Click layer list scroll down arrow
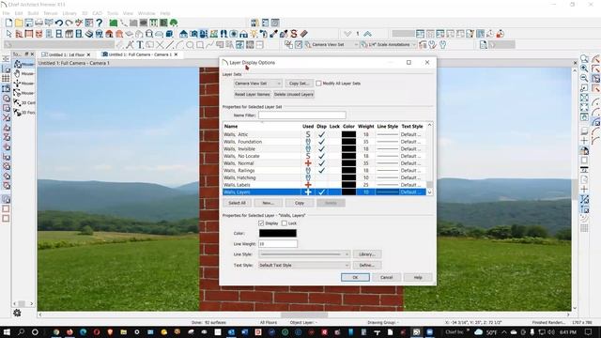This screenshot has height=338, width=601. 430,192
